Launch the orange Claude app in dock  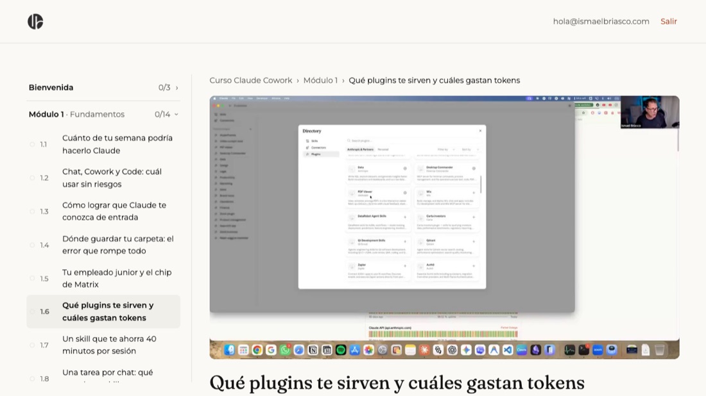point(424,350)
